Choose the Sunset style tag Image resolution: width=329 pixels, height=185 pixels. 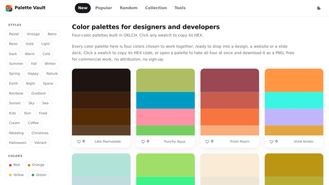coord(15,103)
